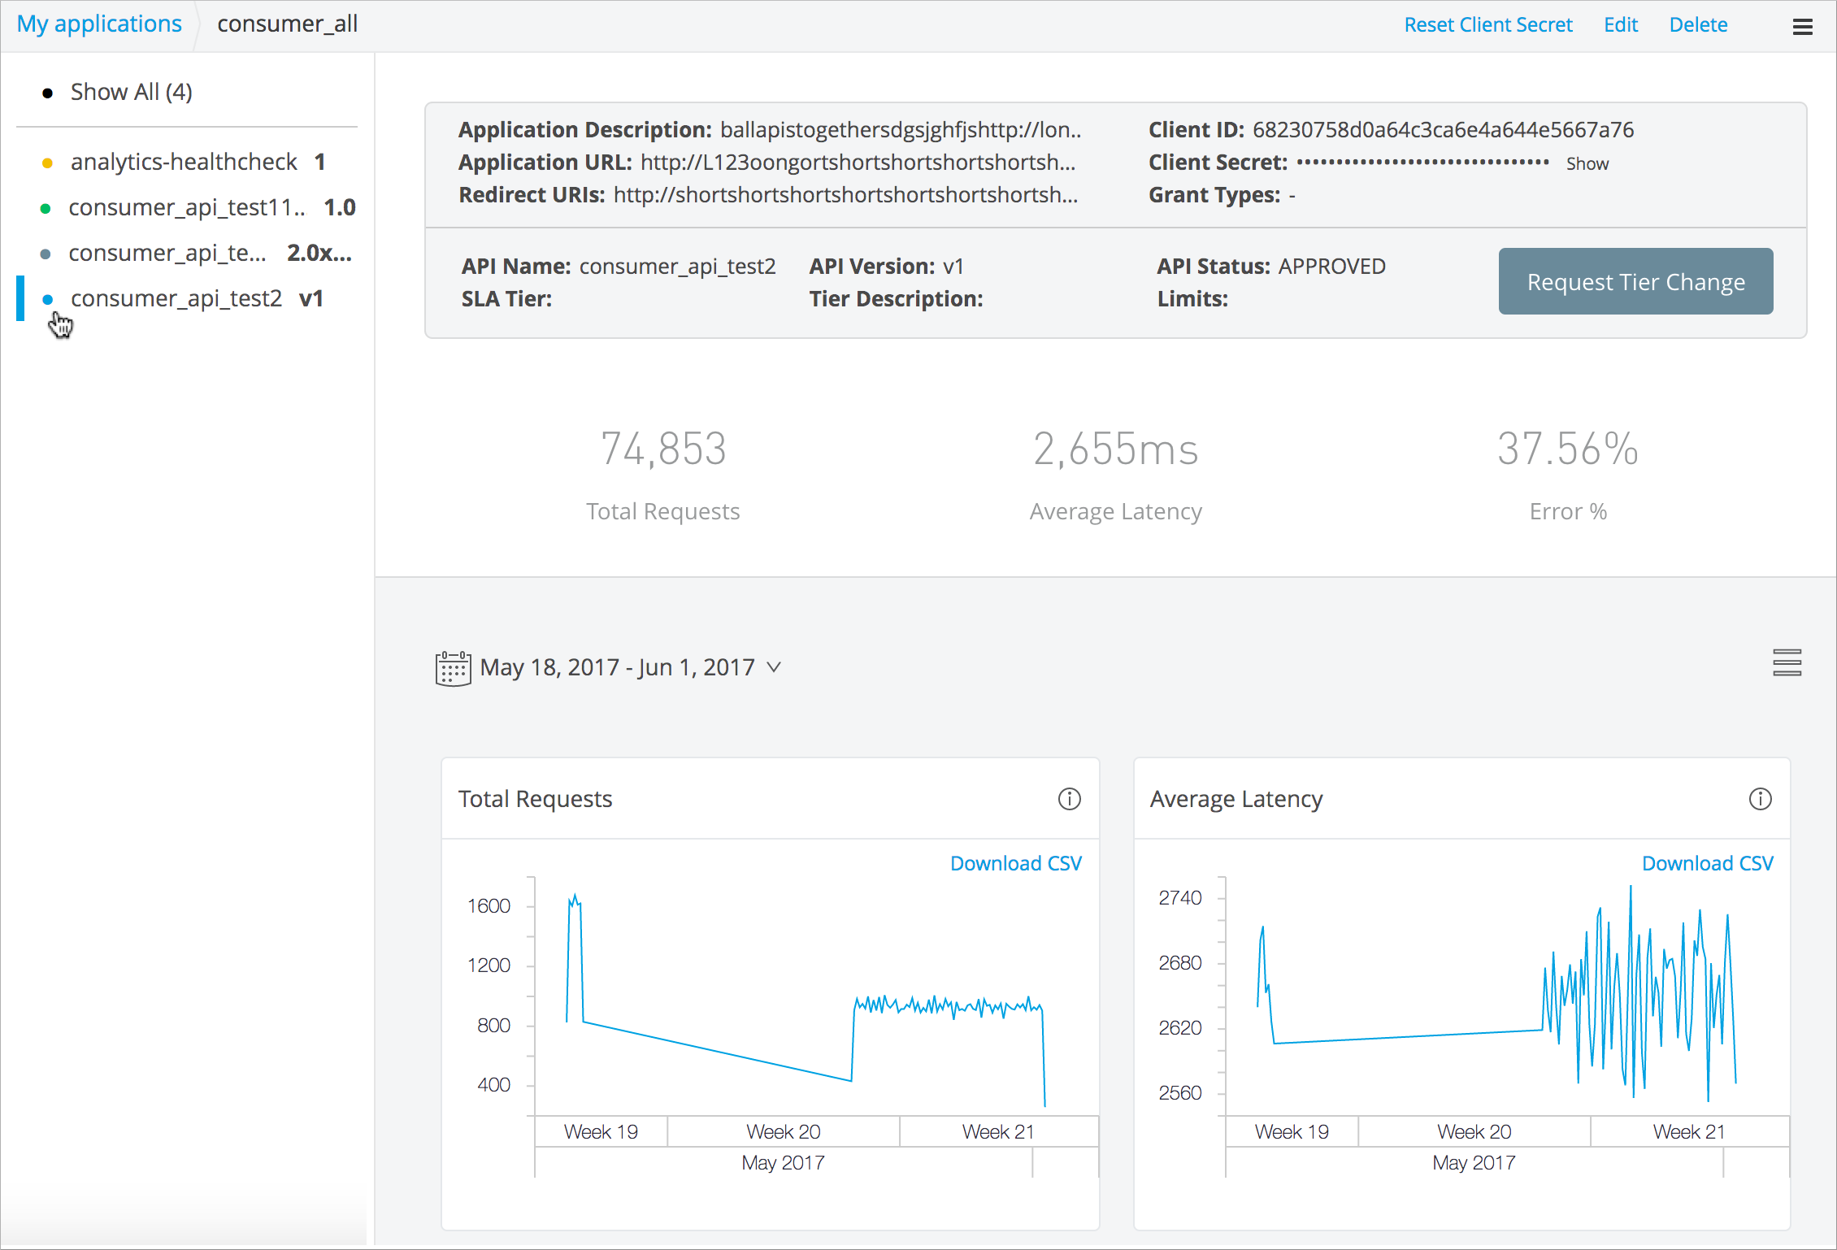Expand the May 18 - Jun 1 date dropdown
The height and width of the screenshot is (1250, 1837).
pos(775,666)
